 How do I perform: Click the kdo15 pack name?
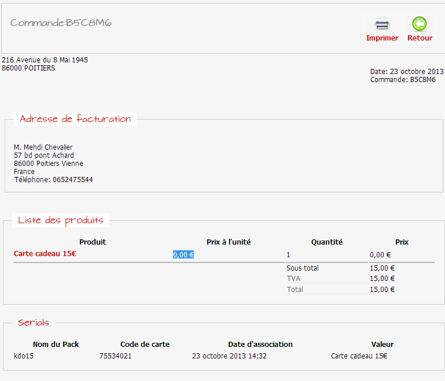24,356
